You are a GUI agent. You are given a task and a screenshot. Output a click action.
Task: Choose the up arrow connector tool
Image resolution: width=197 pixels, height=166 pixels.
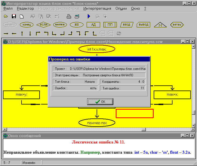[x=22, y=34]
